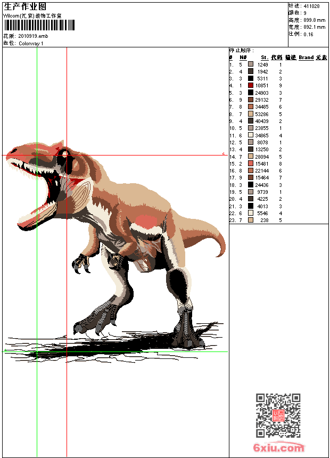The width and height of the screenshot is (330, 458).
Task: Click the N# column header
Action: [243, 57]
